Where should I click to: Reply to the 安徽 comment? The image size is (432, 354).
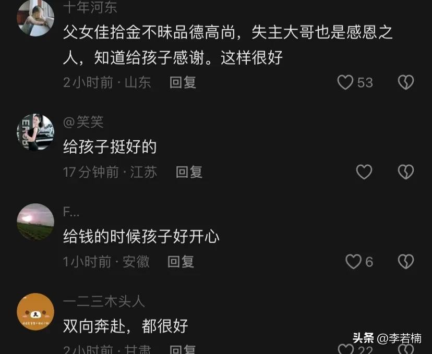tap(181, 262)
